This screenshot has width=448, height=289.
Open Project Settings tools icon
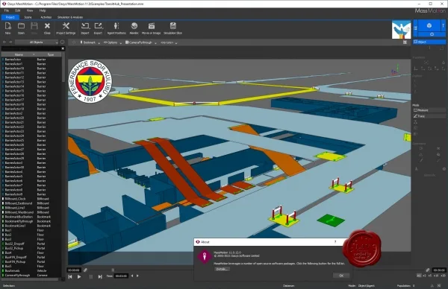point(66,26)
